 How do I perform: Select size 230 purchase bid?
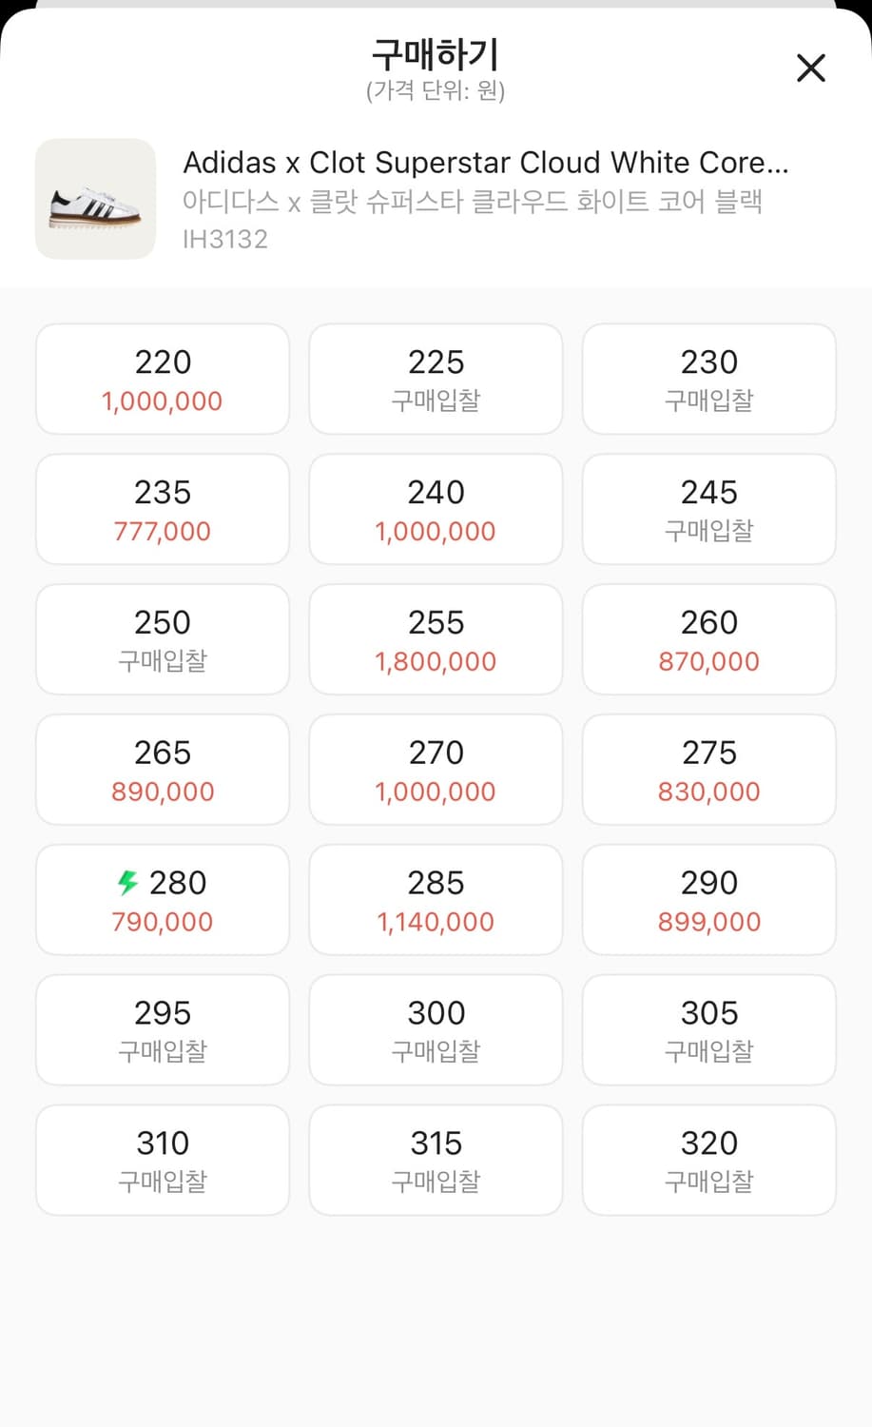709,379
